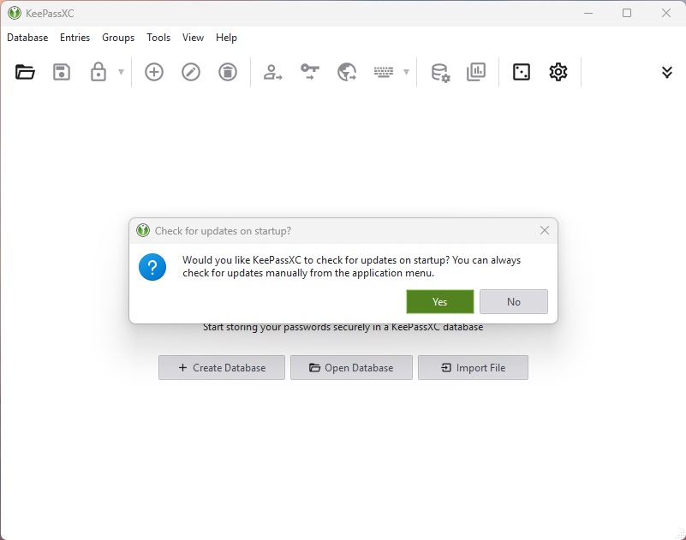The image size is (686, 540).
Task: Click the Delete entry trash icon
Action: 228,72
